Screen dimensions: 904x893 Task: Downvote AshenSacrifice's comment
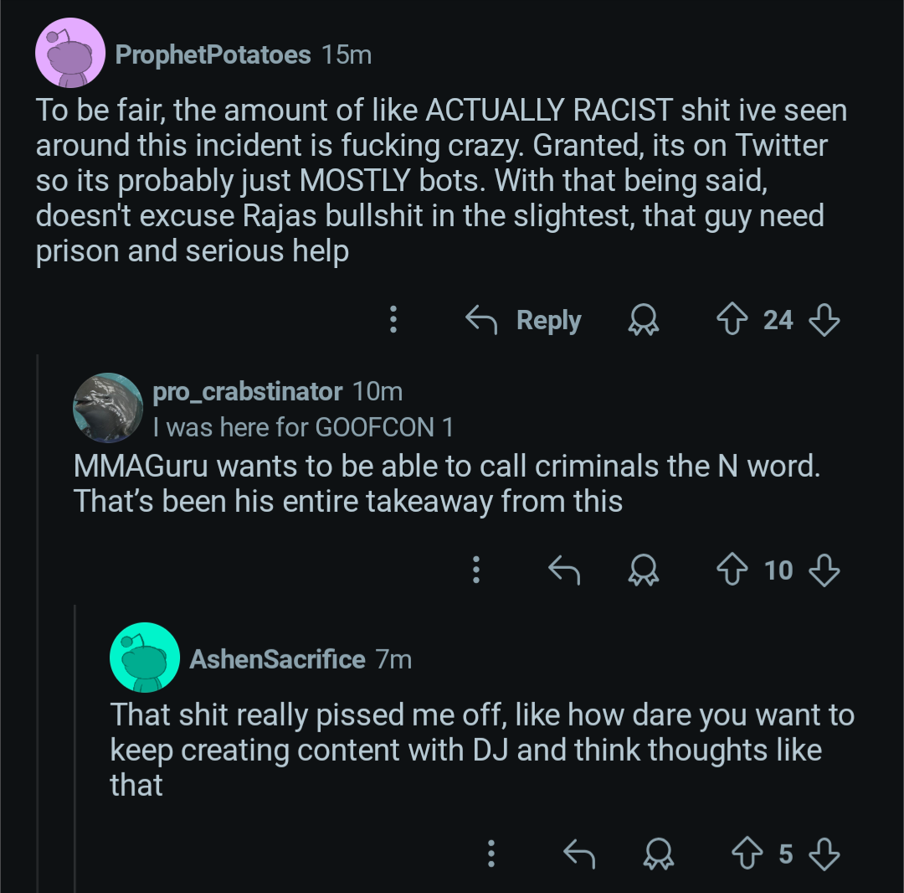tap(824, 854)
